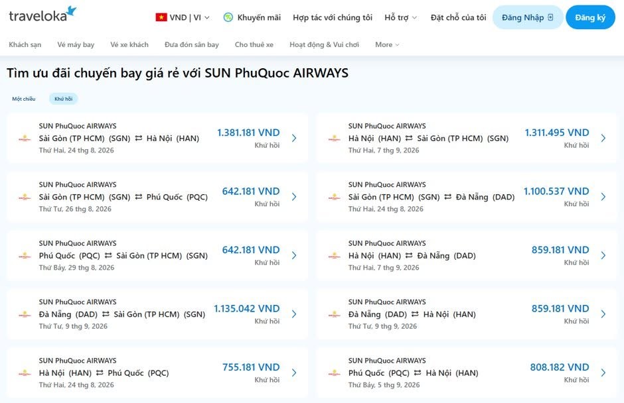Screen dimensions: 624x403
Task: Click date Thứ Tư, 26 thg 8, 2026
Action: [75, 209]
